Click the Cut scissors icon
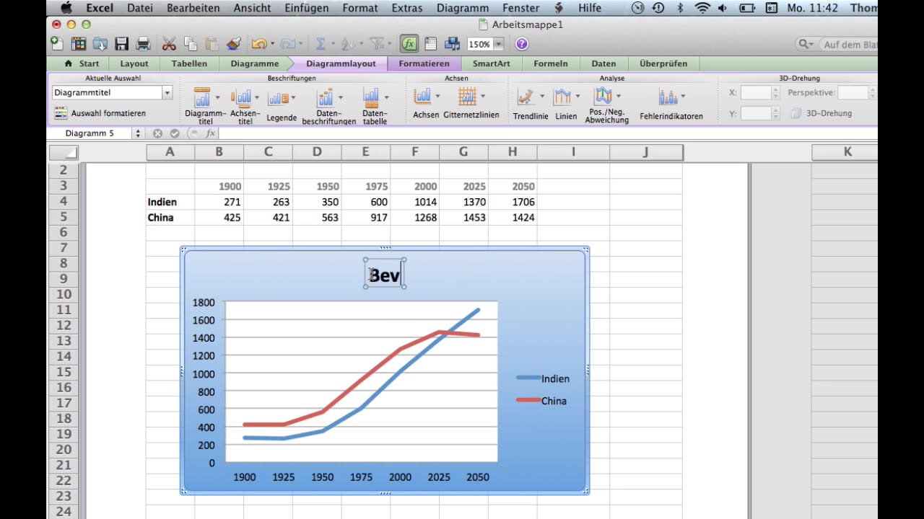 (169, 44)
